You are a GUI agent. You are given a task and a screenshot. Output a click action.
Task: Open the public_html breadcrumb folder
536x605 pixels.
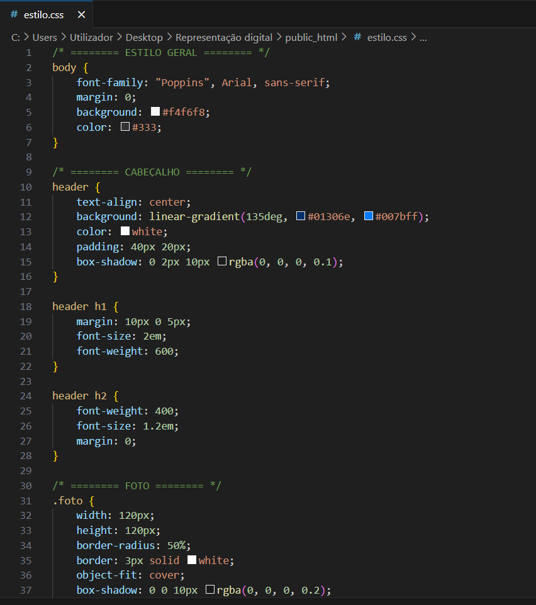pyautogui.click(x=311, y=37)
